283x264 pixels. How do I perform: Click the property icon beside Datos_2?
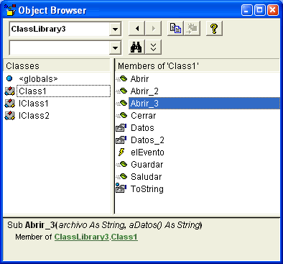pos(121,140)
